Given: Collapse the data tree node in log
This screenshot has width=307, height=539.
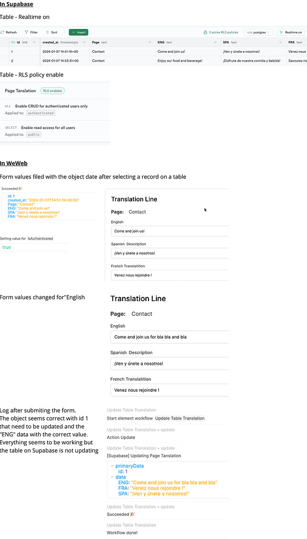Looking at the screenshot, I should (x=112, y=477).
